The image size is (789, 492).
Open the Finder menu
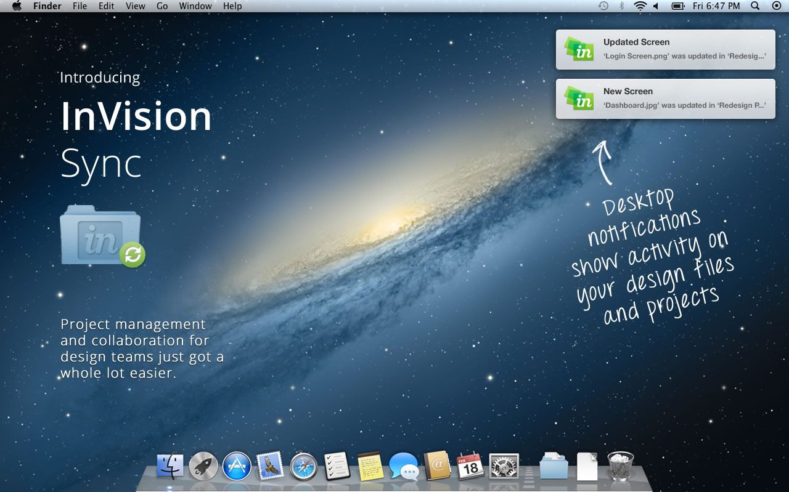click(x=47, y=6)
